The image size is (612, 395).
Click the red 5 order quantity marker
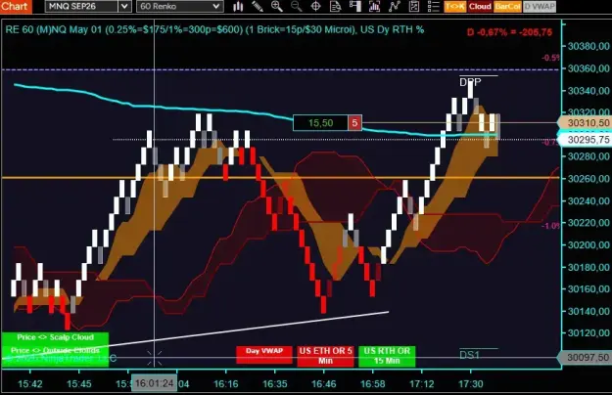coord(354,123)
